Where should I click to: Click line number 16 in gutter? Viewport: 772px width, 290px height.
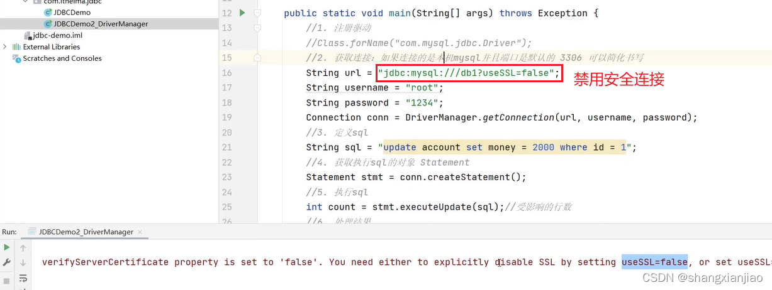pyautogui.click(x=227, y=73)
